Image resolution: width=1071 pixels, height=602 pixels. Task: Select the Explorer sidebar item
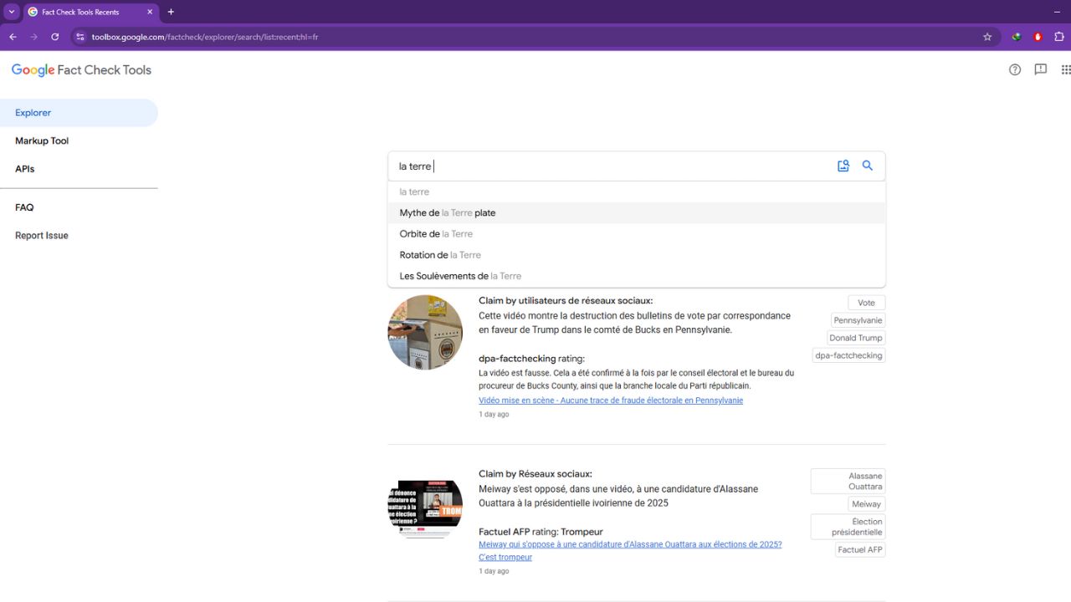79,113
